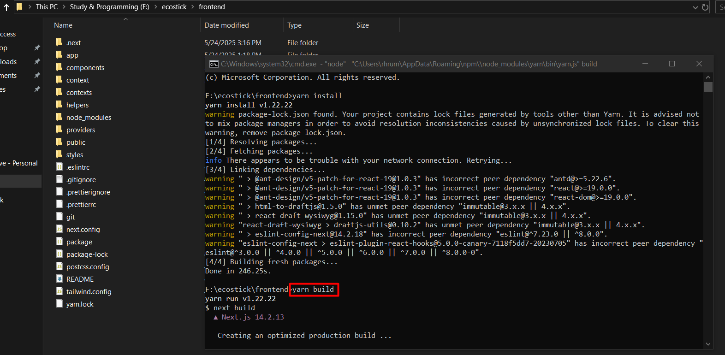This screenshot has height=355, width=725.
Task: Select the package-lock file name
Action: point(87,254)
